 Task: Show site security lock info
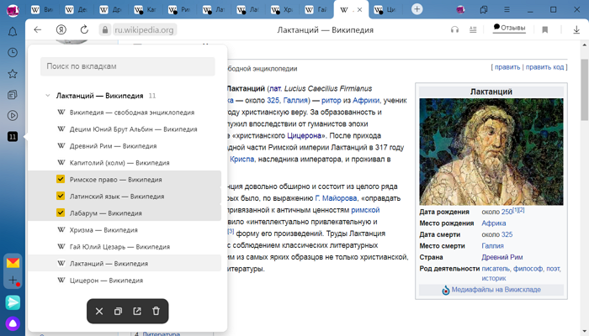(105, 29)
